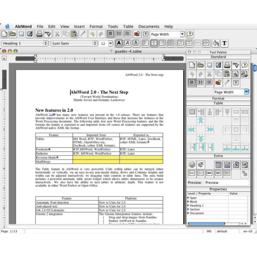Open the Luxi Sans font combo box
This screenshot has height=257, width=257.
pyautogui.click(x=74, y=43)
